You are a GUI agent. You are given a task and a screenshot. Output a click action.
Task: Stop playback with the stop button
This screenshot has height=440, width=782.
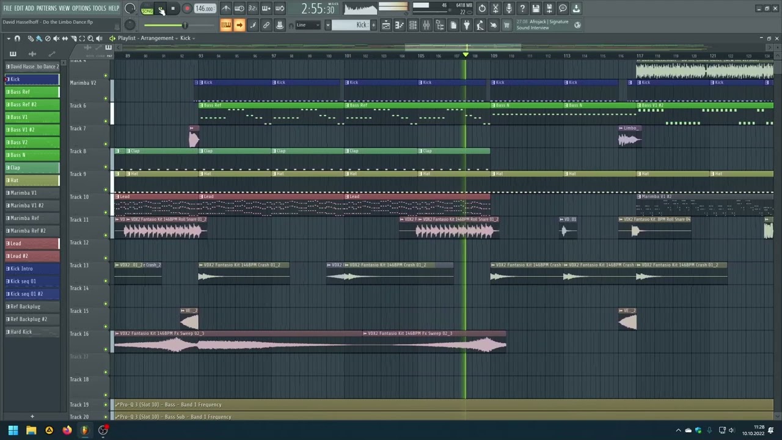[x=173, y=9]
